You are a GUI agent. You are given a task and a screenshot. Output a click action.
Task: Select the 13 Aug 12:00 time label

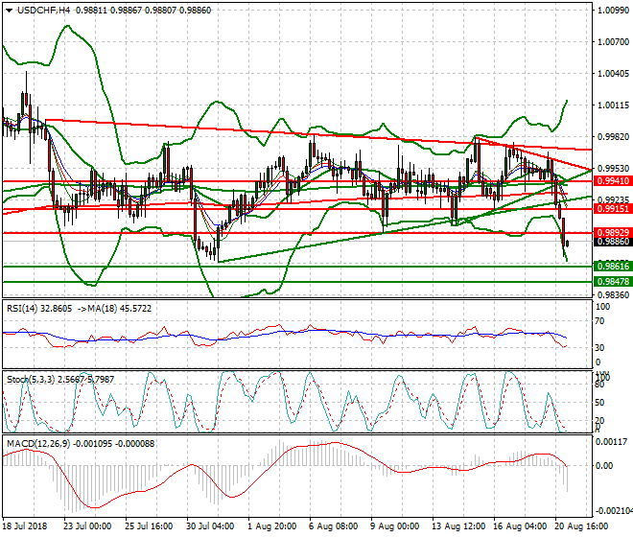pyautogui.click(x=458, y=526)
